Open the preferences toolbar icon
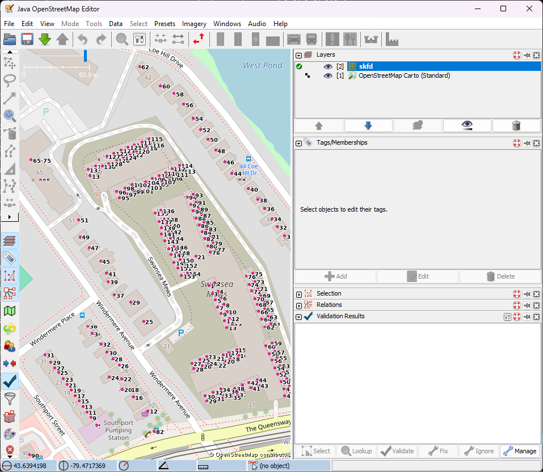This screenshot has height=472, width=543. pyautogui.click(x=140, y=39)
